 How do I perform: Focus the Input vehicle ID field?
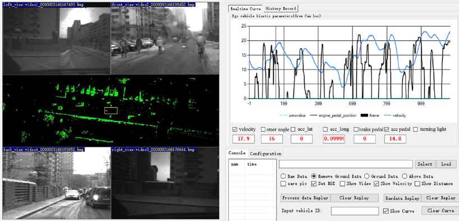click(x=355, y=211)
